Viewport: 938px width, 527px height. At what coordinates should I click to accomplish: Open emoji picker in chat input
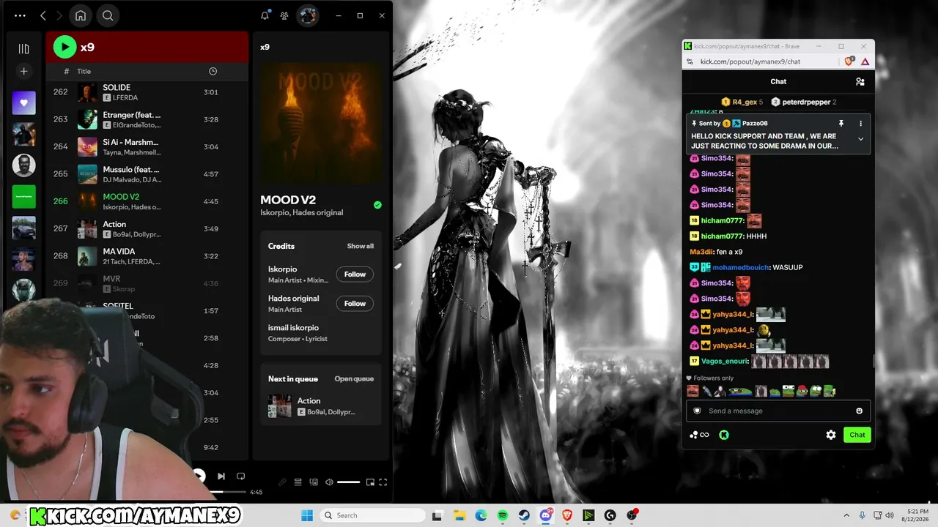859,411
